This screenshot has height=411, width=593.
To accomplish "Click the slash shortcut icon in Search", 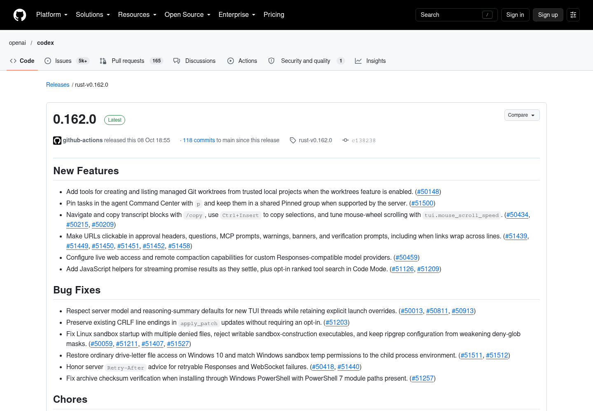I will [487, 15].
